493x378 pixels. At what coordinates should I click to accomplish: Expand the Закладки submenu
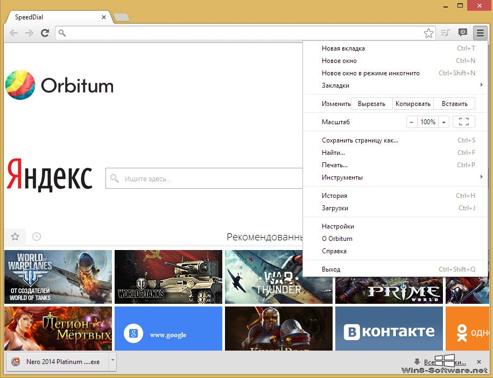(x=395, y=85)
